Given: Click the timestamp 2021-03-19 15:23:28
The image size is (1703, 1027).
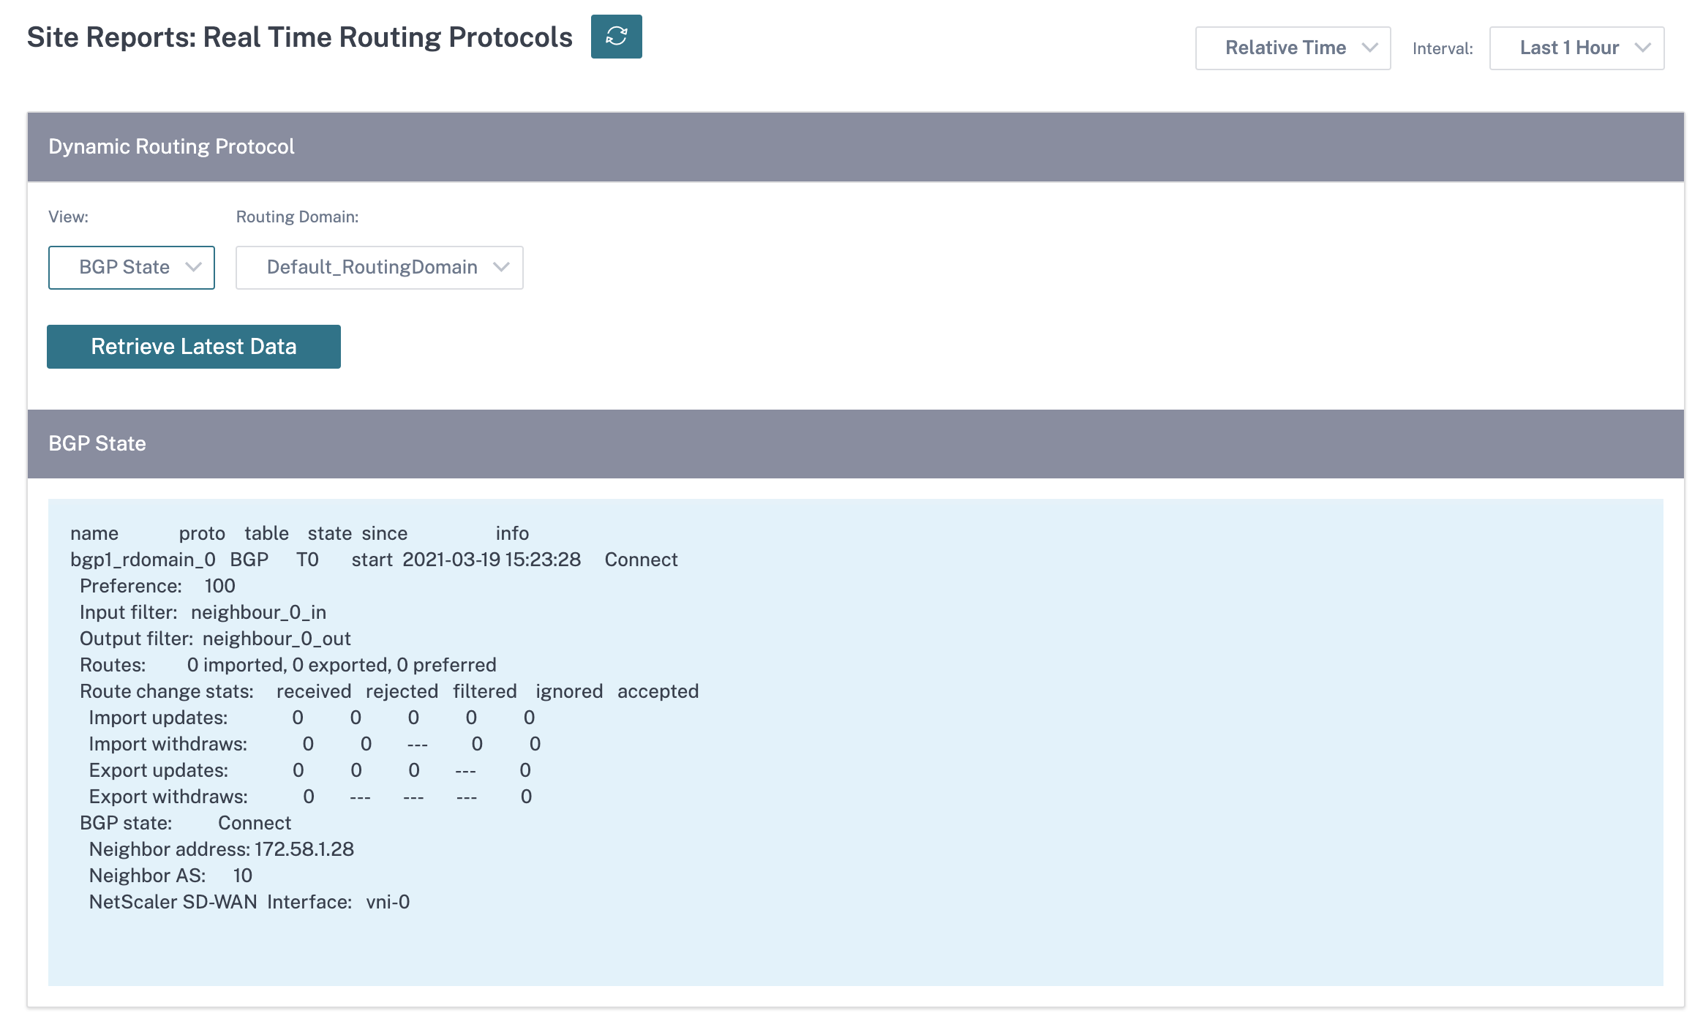Looking at the screenshot, I should pos(492,560).
